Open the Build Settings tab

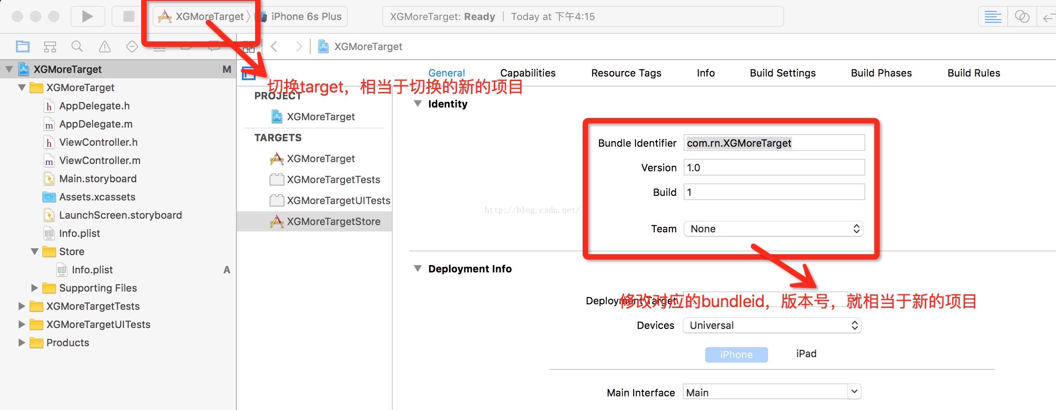pyautogui.click(x=783, y=73)
